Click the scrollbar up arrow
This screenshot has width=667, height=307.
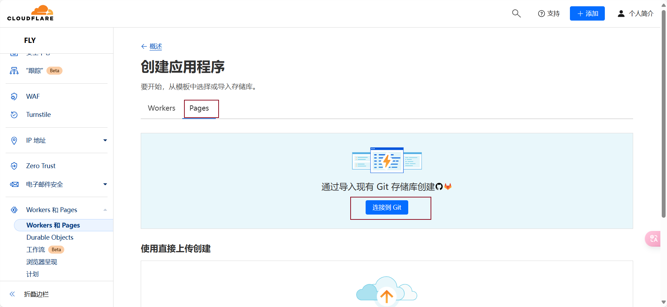[664, 5]
